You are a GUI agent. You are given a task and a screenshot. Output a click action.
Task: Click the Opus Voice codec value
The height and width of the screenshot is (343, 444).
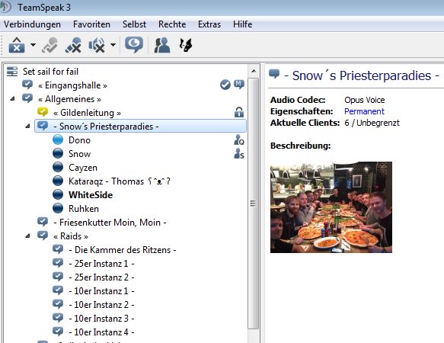pyautogui.click(x=365, y=100)
